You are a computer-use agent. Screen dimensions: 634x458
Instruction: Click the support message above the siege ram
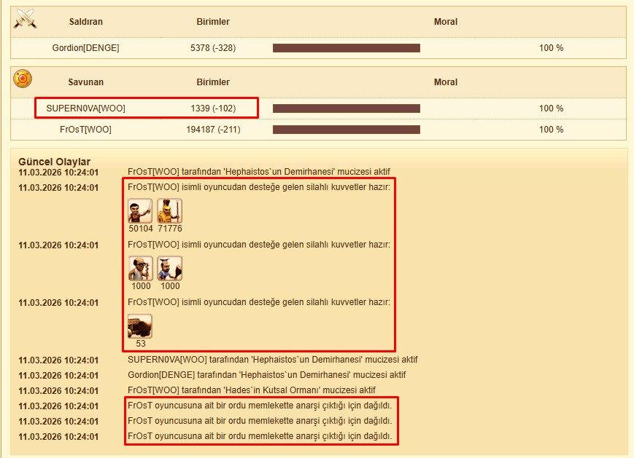click(x=259, y=302)
